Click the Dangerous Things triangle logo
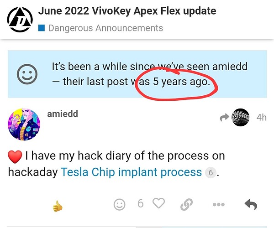Viewport: 274px width, 228px height. pos(20,20)
